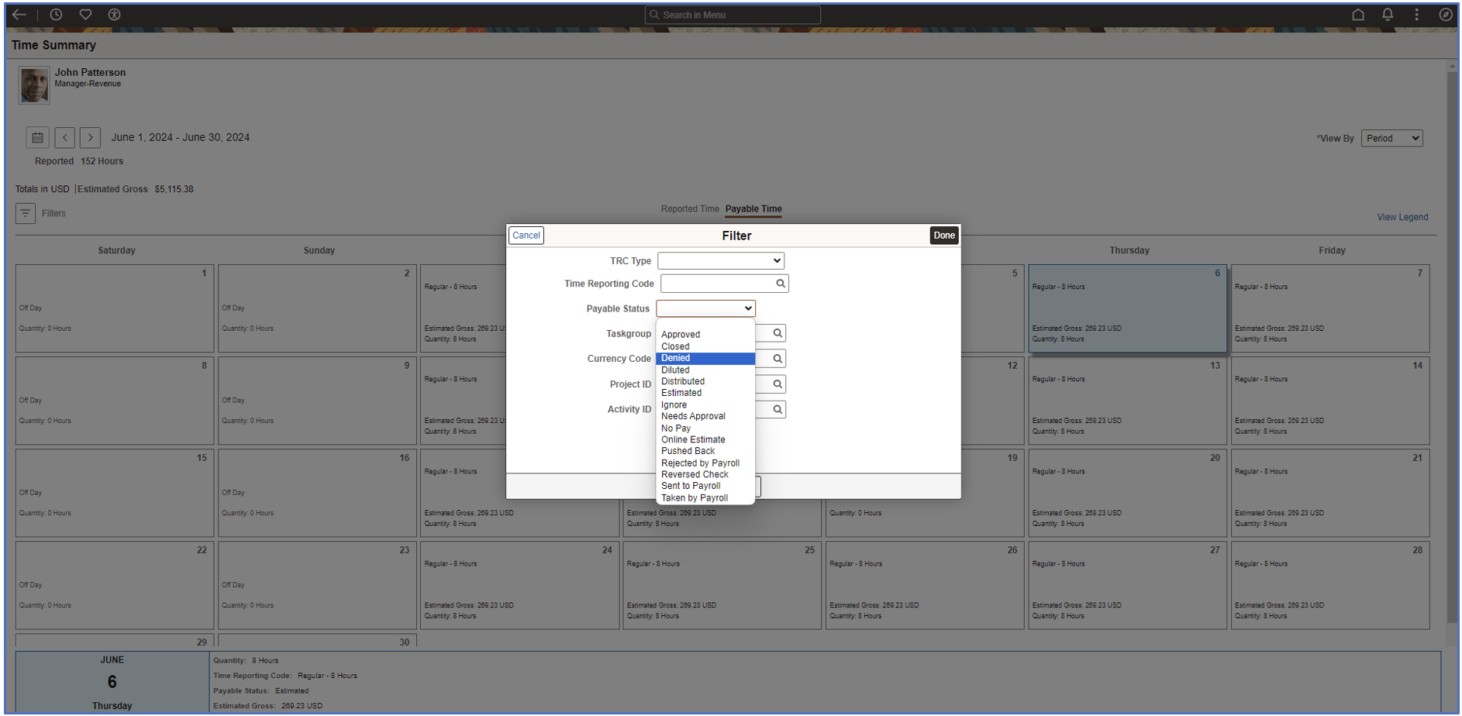The height and width of the screenshot is (716, 1462).
Task: Open the calendar date picker icon
Action: (x=37, y=137)
